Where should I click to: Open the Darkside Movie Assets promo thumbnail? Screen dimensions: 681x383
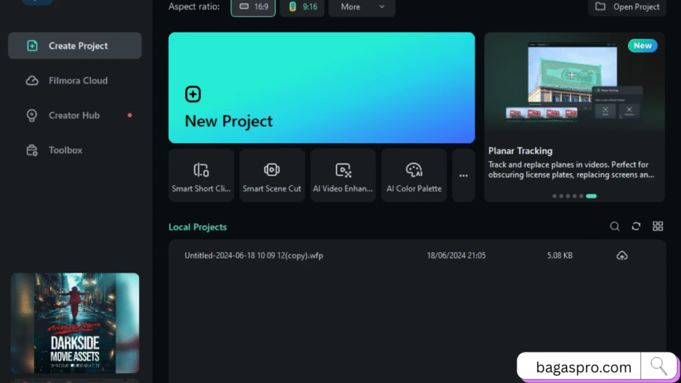point(75,324)
